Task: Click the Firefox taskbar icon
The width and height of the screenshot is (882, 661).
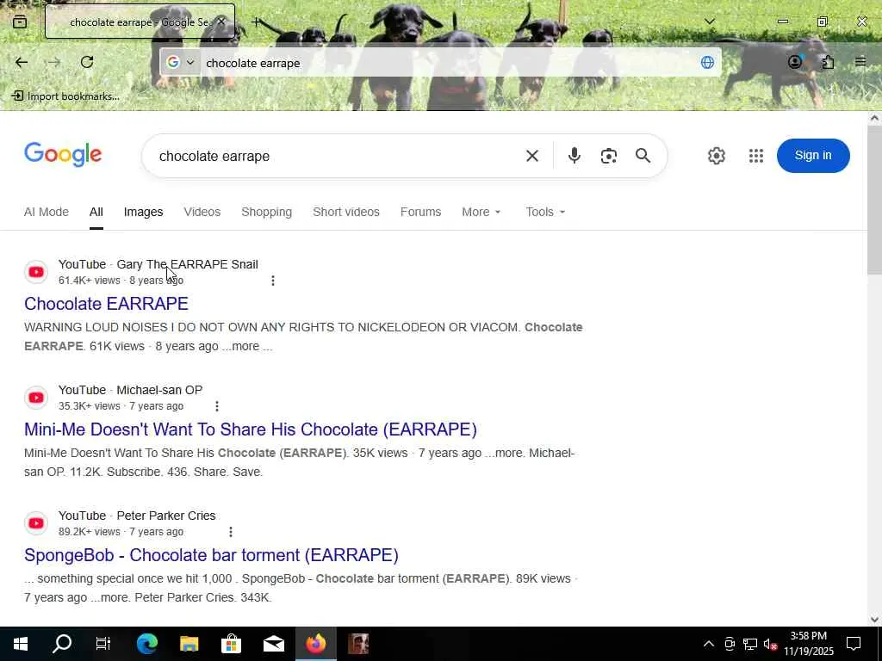Action: click(x=315, y=644)
